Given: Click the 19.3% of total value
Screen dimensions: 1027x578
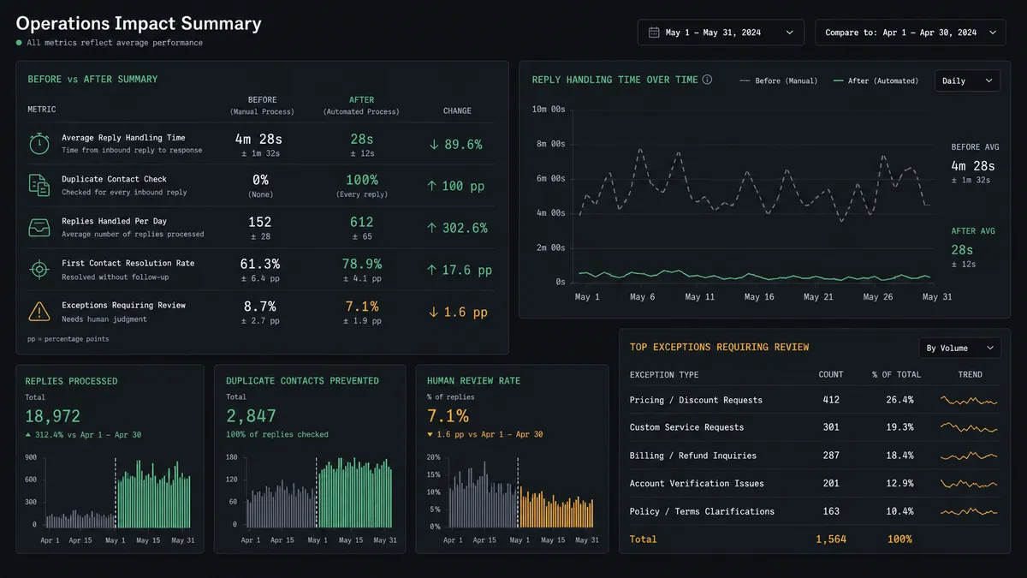Looking at the screenshot, I should click(901, 427).
